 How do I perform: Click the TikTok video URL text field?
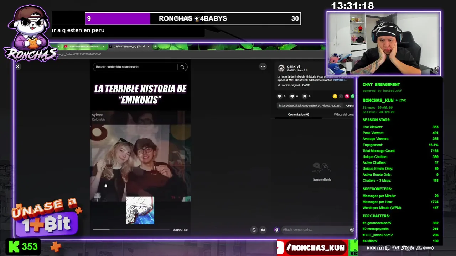click(x=310, y=106)
